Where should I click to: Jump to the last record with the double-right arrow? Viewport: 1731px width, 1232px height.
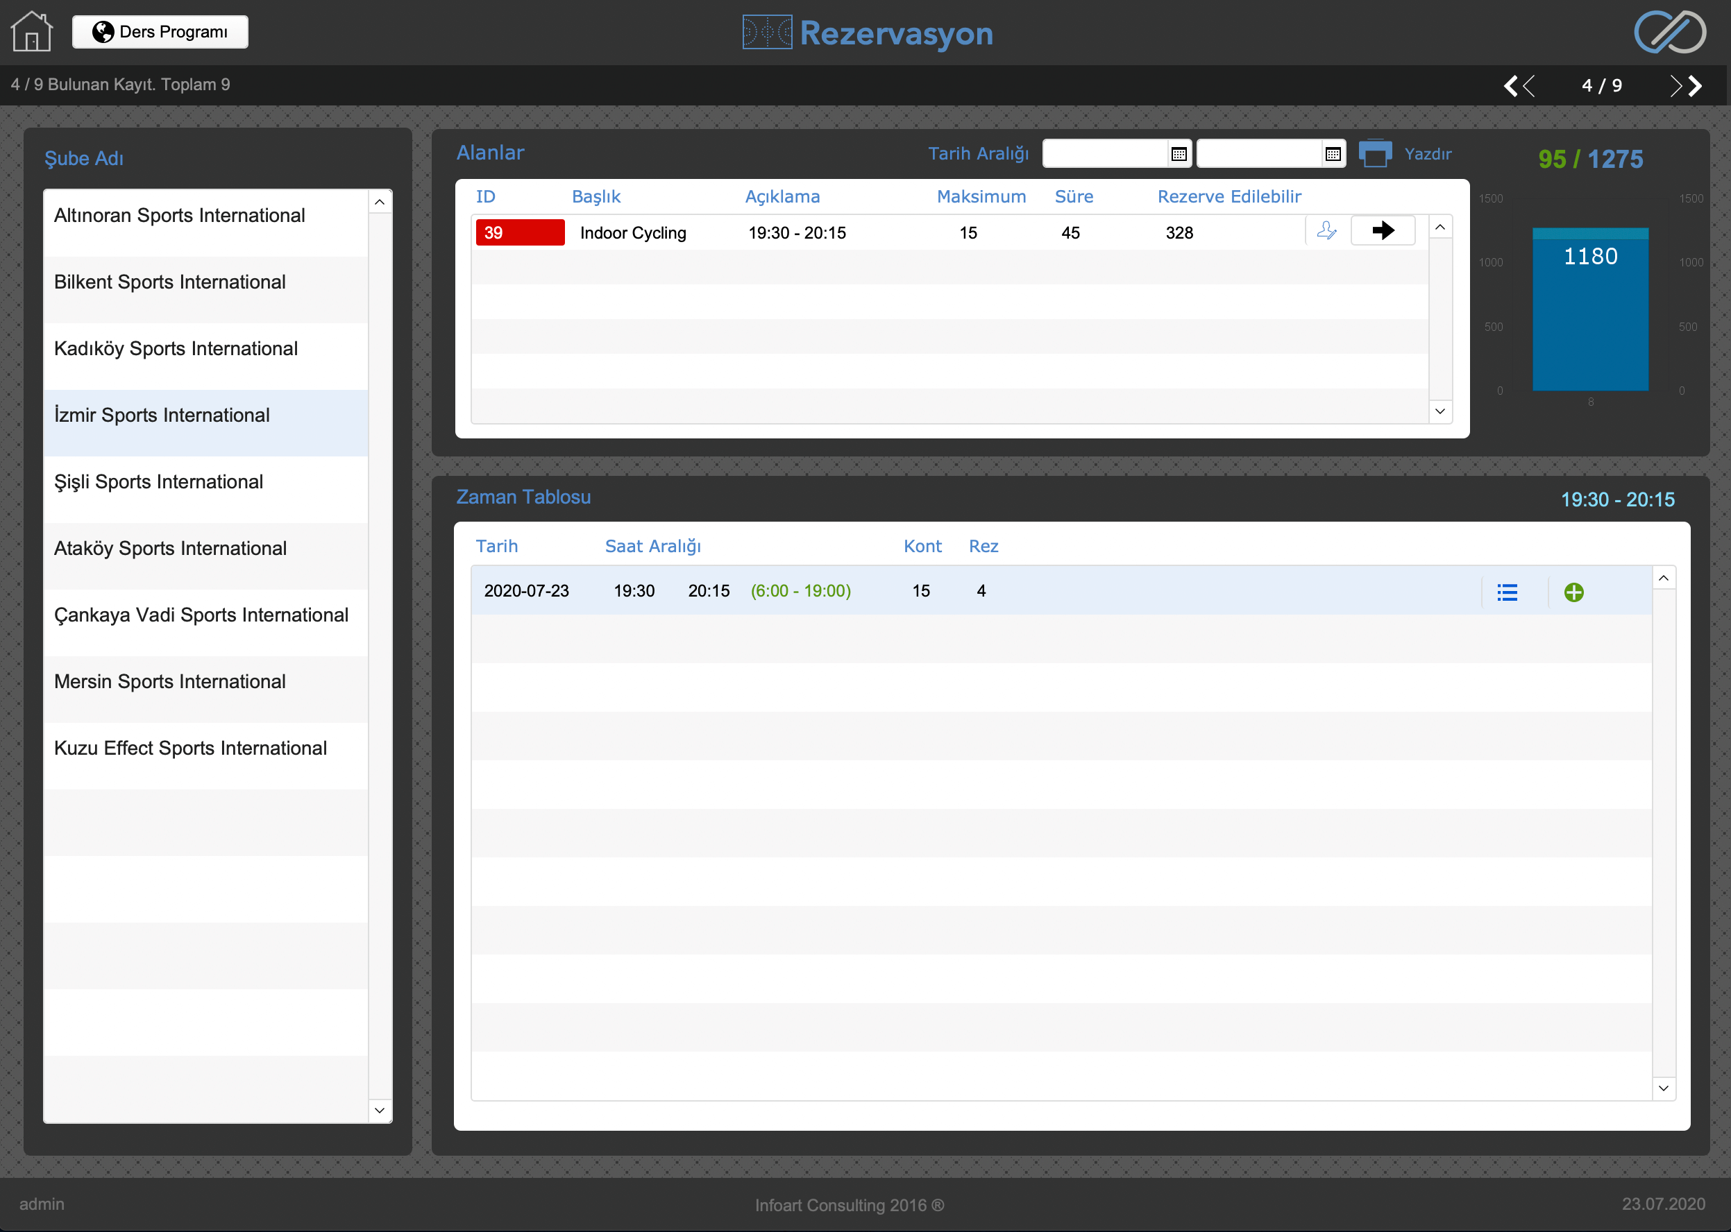pos(1695,86)
